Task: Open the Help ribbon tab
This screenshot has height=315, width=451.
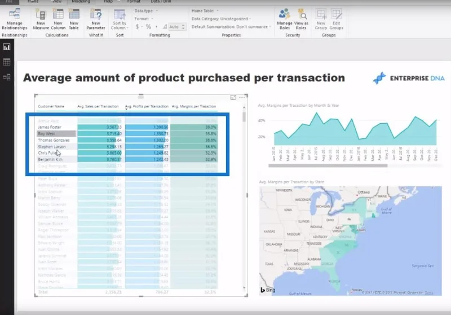Action: coord(108,2)
